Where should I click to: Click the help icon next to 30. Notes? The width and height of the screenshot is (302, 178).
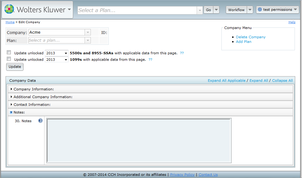click(x=40, y=121)
